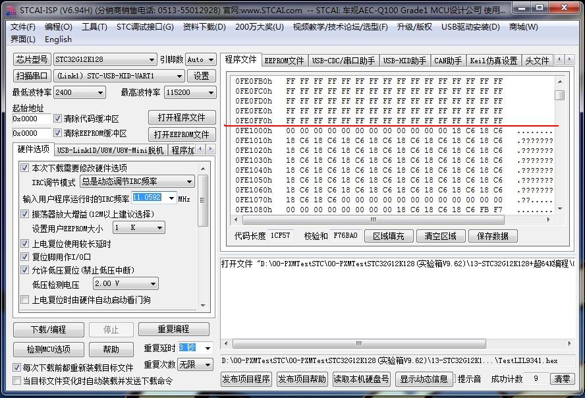585x398 pixels.
Task: Click hex view horizontal scrollbar thumb
Action: click(x=373, y=219)
